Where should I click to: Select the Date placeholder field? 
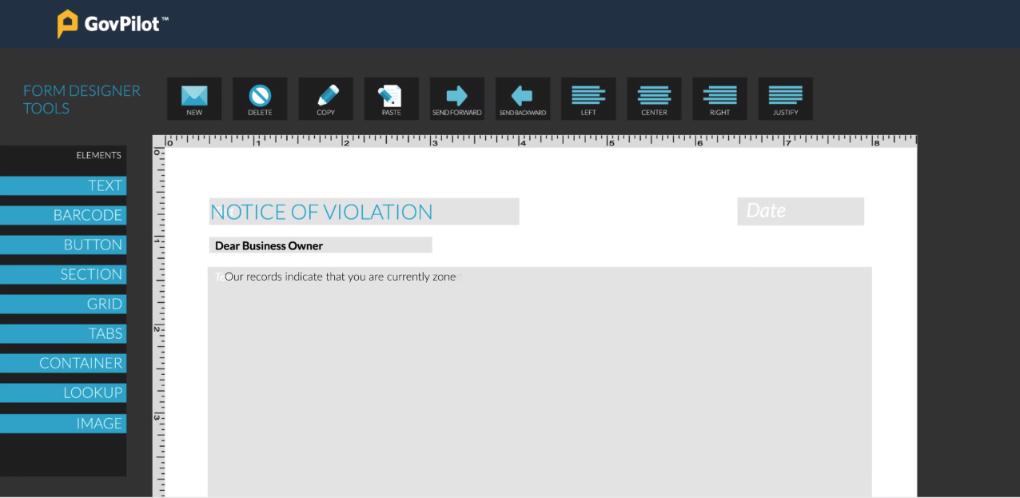pos(800,211)
